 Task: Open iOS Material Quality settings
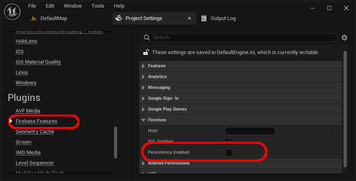coord(38,62)
